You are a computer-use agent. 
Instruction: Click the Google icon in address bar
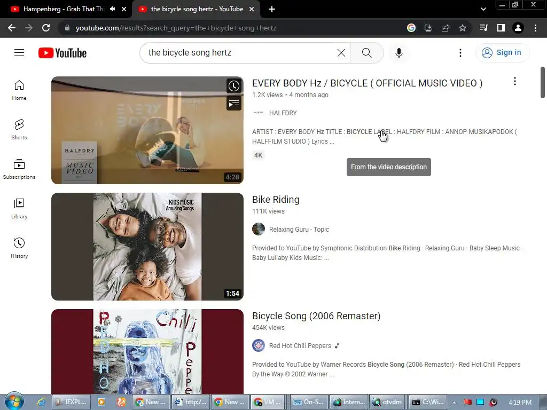click(x=411, y=28)
